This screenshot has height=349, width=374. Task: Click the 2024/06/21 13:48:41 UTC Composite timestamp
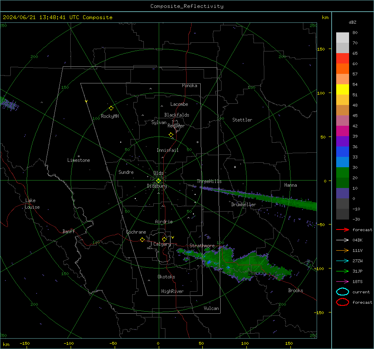click(x=57, y=17)
